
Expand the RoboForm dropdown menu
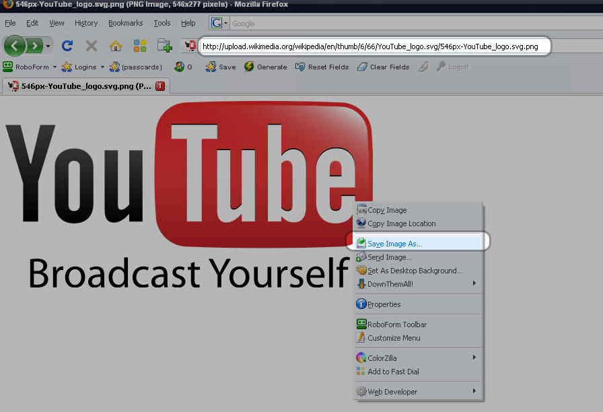tap(55, 67)
